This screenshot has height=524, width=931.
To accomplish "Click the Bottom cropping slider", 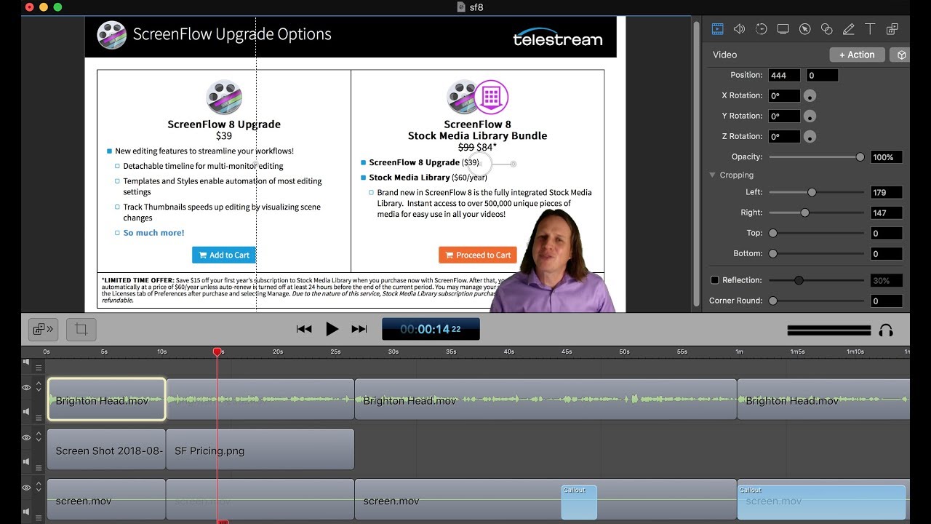I will coord(817,253).
